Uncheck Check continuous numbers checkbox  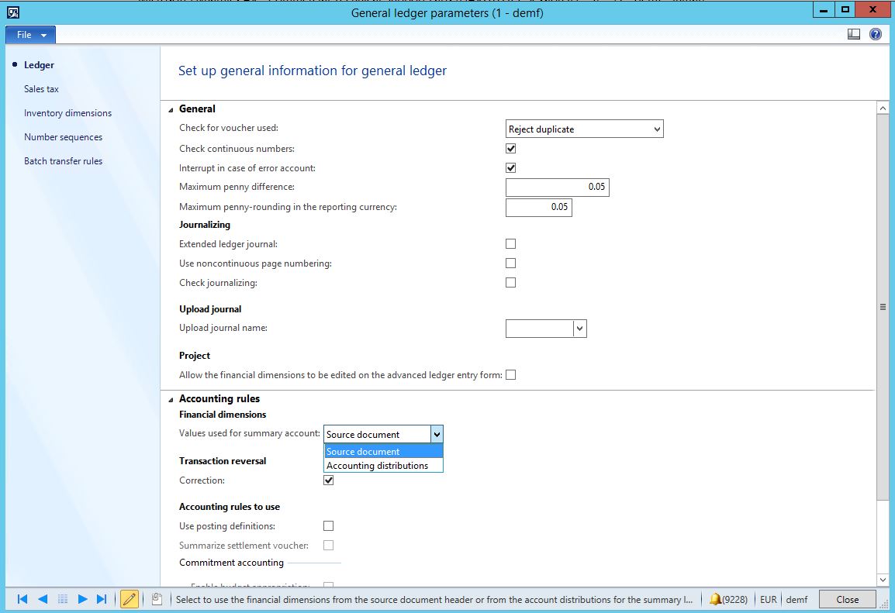click(x=510, y=149)
